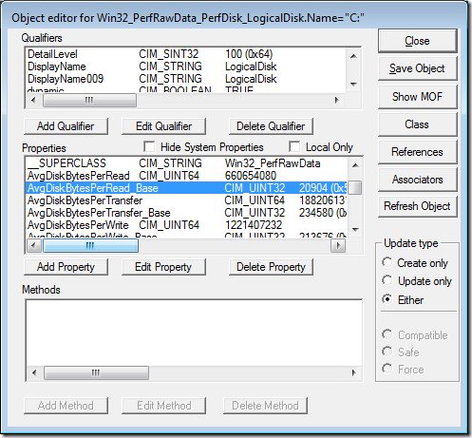
Task: Click the Properties horizontal scrollbar thumb
Action: point(90,246)
